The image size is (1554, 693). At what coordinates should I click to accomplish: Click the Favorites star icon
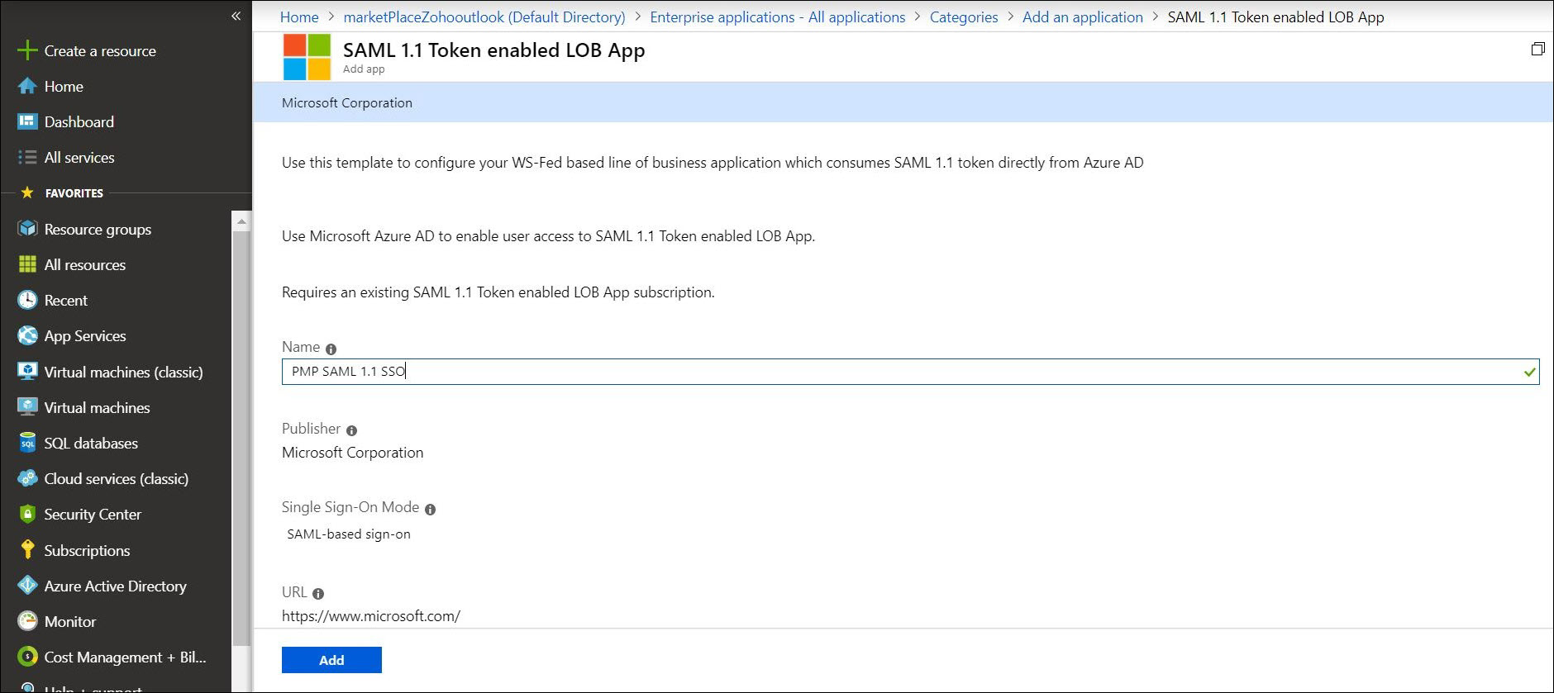[x=27, y=192]
